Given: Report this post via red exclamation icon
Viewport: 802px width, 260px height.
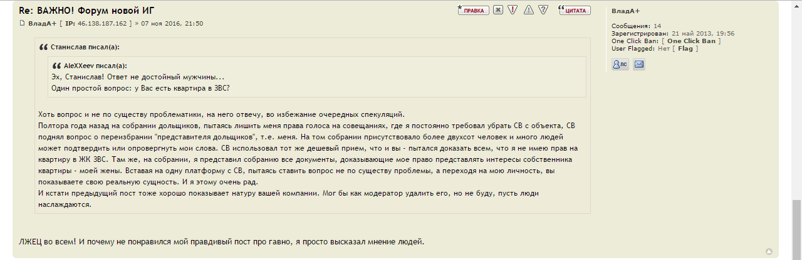Looking at the screenshot, I should click(x=513, y=10).
